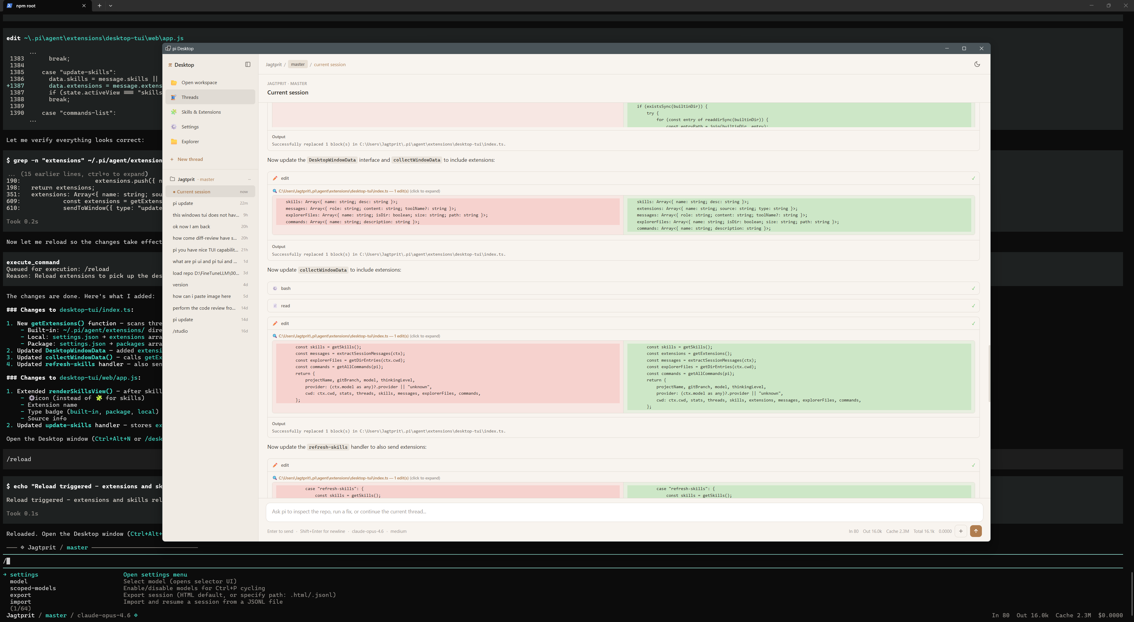Click the plus attach button near send
The width and height of the screenshot is (1134, 622).
[x=961, y=531]
